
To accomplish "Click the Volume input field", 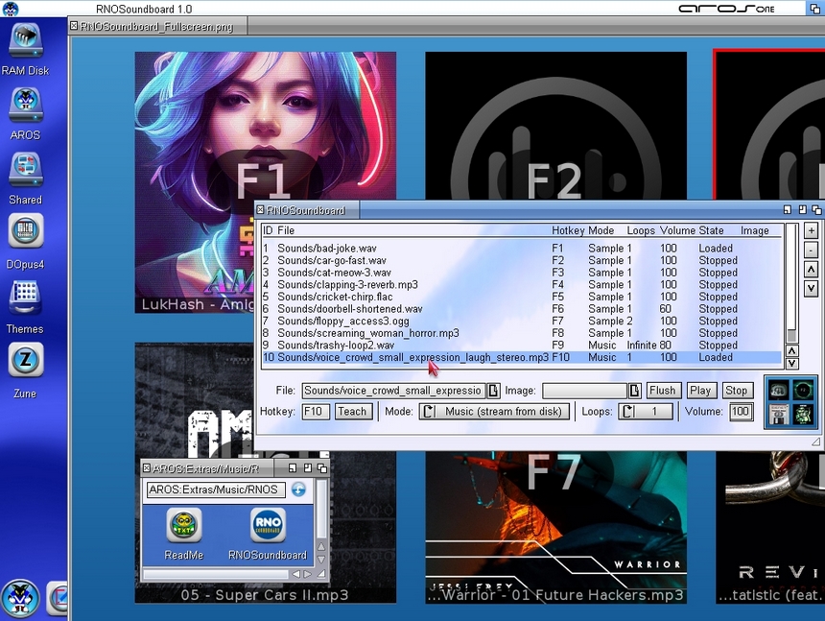I will click(x=741, y=412).
